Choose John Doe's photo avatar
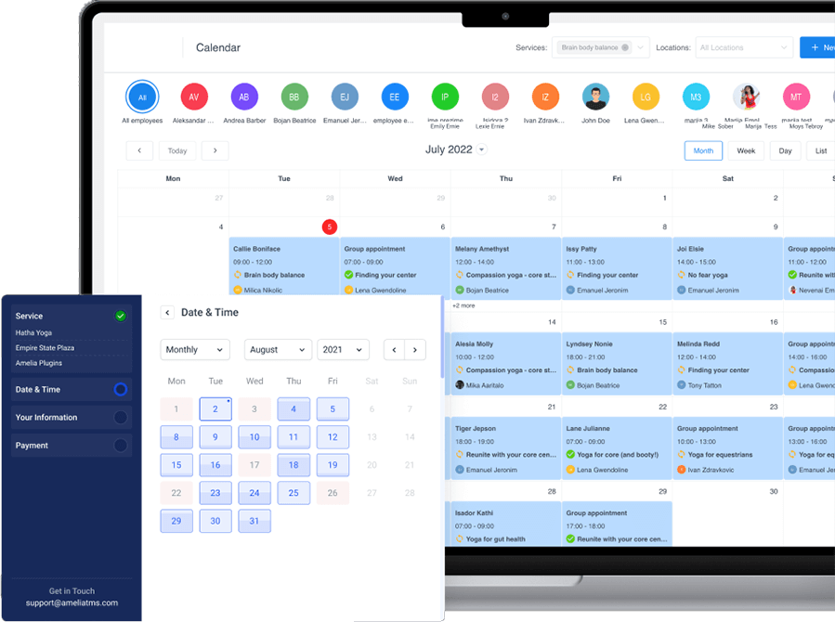835x622 pixels. coord(595,97)
